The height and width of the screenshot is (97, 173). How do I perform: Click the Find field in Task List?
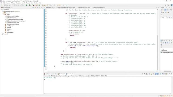[x=164, y=17]
